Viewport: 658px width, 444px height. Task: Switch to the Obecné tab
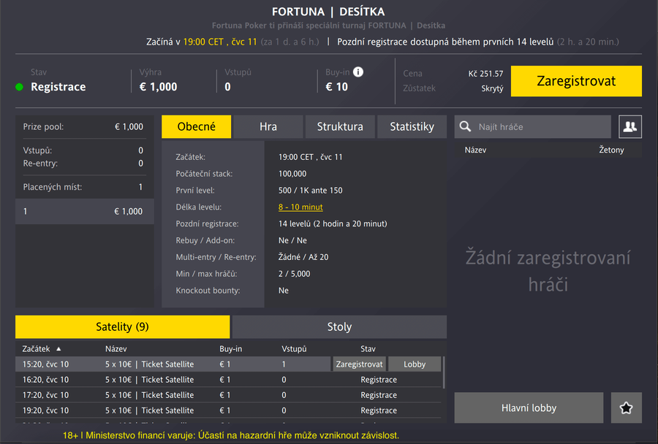(197, 126)
